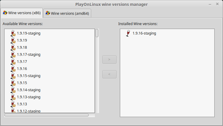
Task: Click the wine icon beside 1.9.15-staging
Action: click(x=13, y=76)
